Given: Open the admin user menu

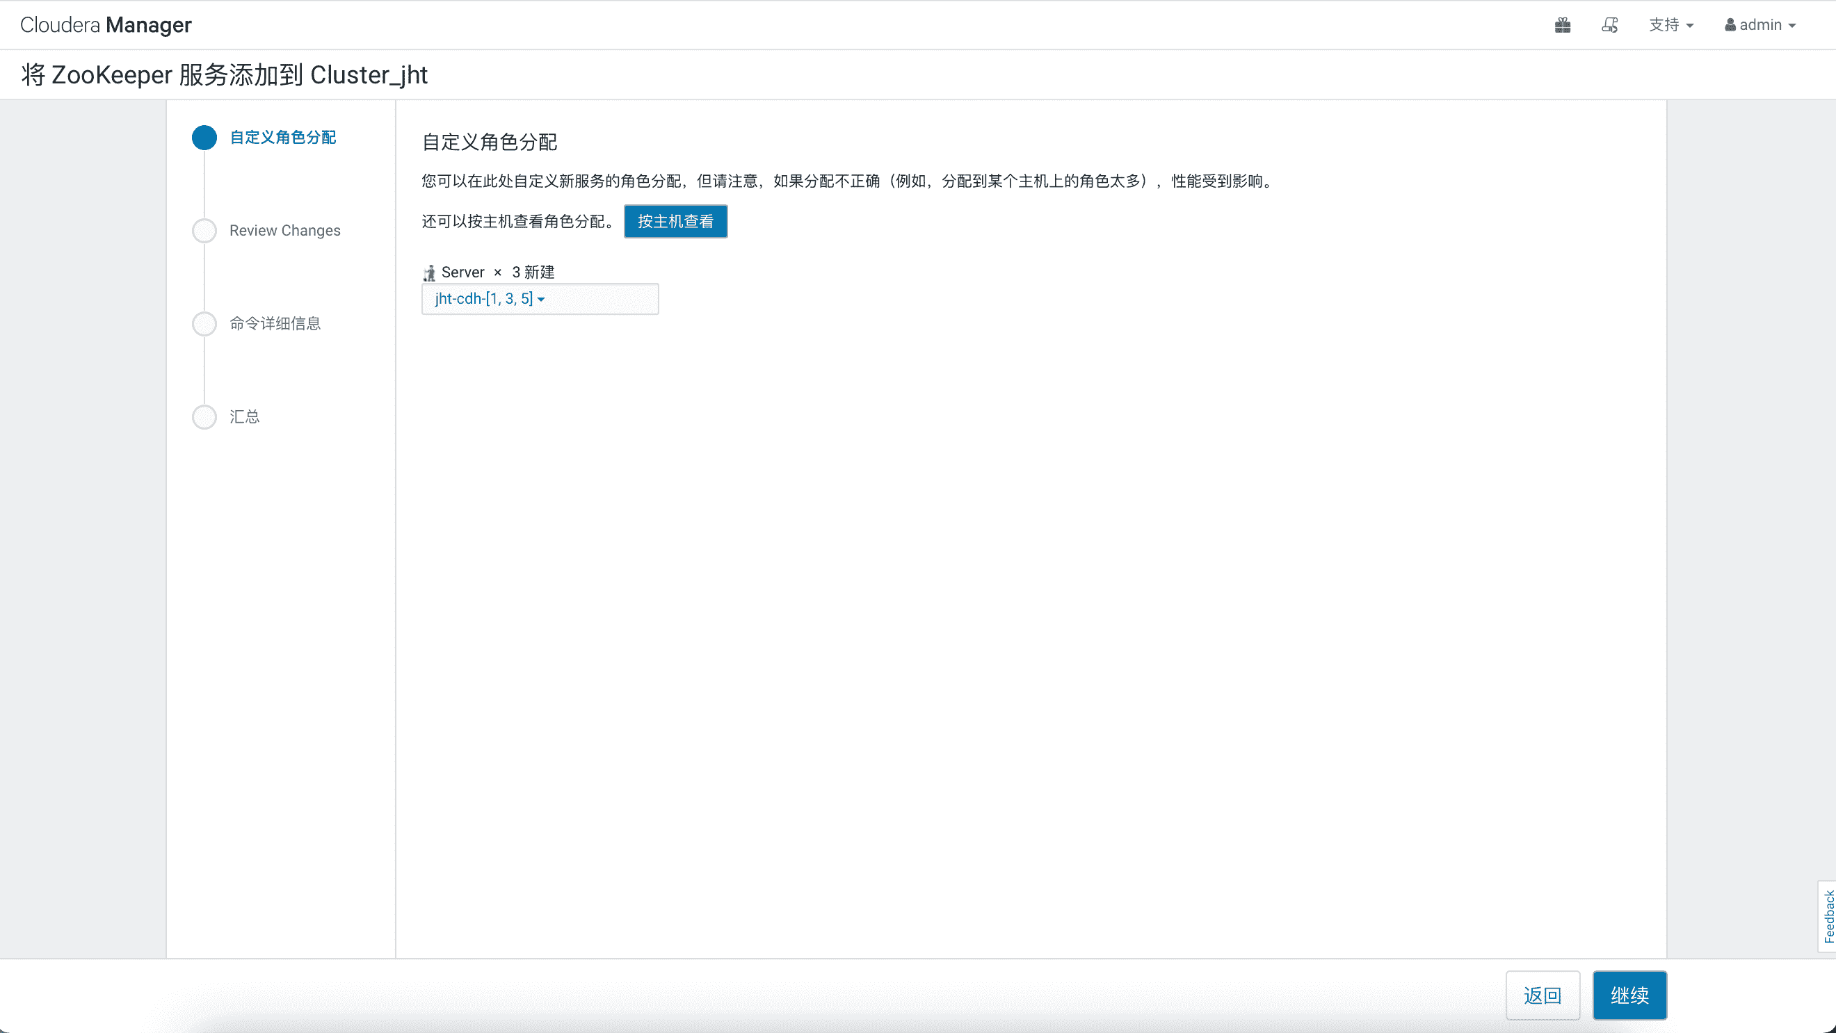Looking at the screenshot, I should (x=1759, y=25).
